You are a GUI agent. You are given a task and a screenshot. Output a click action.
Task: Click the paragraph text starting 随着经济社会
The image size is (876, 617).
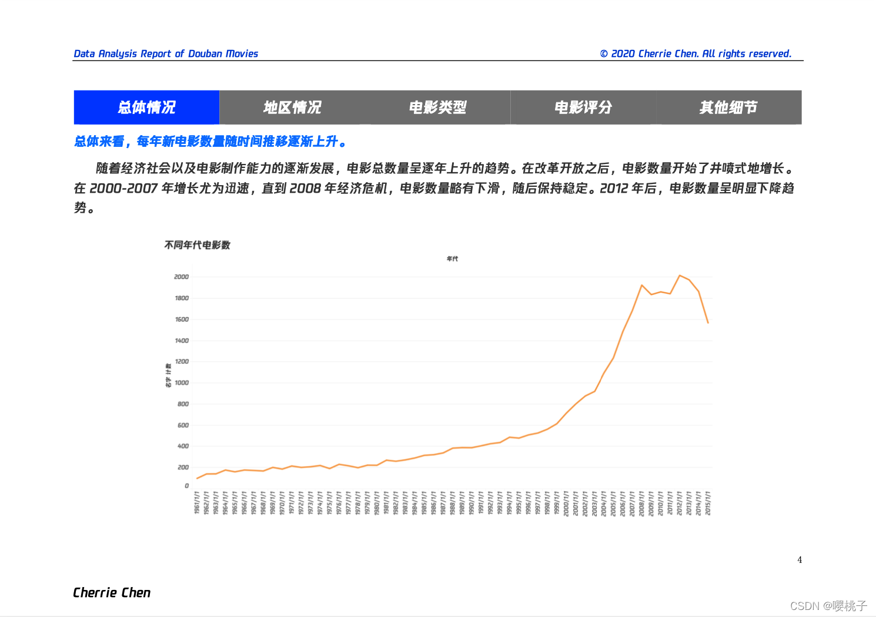point(434,188)
